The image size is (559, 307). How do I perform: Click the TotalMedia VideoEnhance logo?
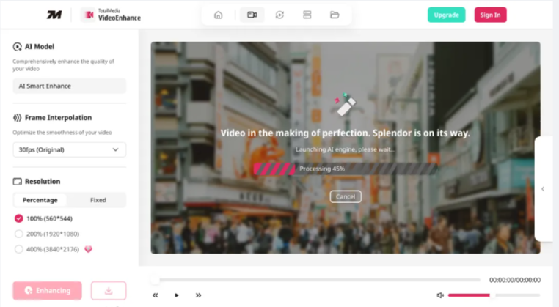(111, 15)
